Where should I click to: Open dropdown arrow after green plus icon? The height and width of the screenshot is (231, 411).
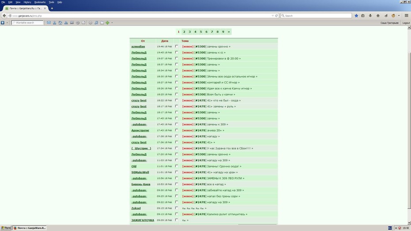click(x=112, y=23)
